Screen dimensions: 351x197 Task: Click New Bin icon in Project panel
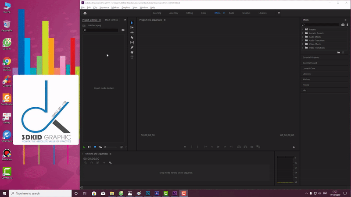(x=123, y=30)
